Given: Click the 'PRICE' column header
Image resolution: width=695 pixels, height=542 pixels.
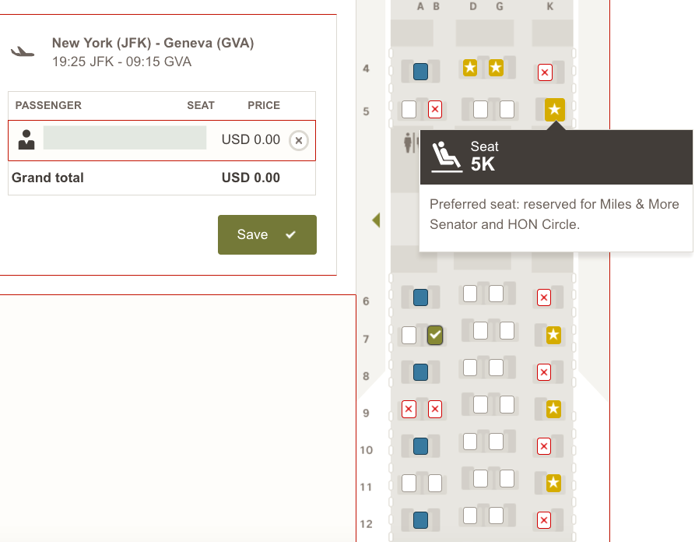Looking at the screenshot, I should [x=264, y=106].
